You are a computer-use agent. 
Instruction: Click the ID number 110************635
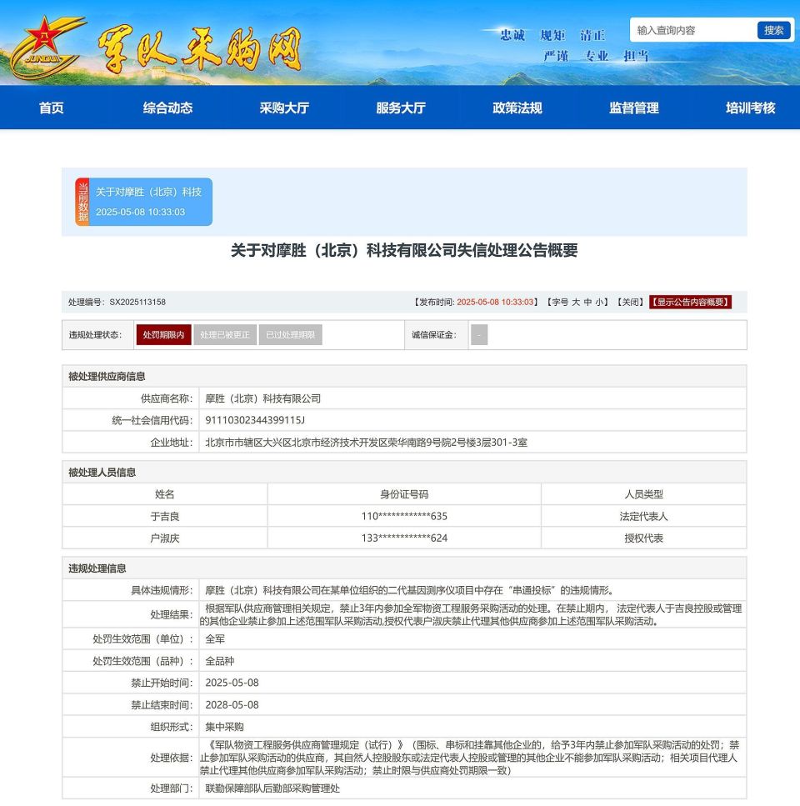(x=404, y=516)
